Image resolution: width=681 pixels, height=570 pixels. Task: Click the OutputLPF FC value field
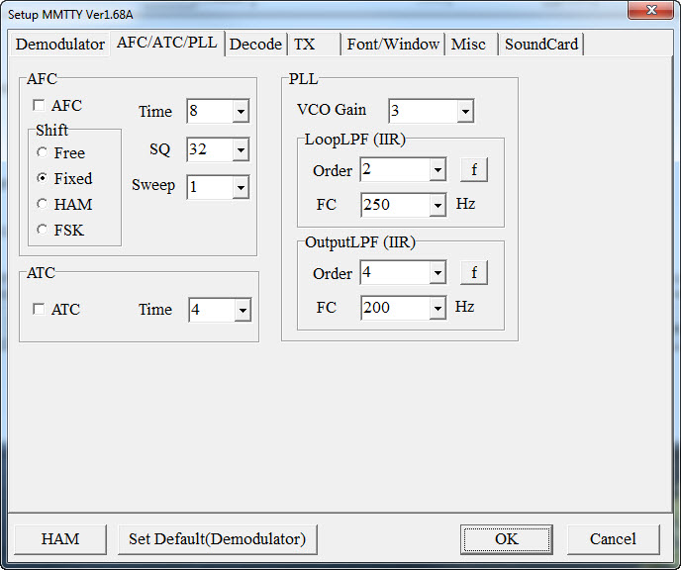pyautogui.click(x=395, y=308)
